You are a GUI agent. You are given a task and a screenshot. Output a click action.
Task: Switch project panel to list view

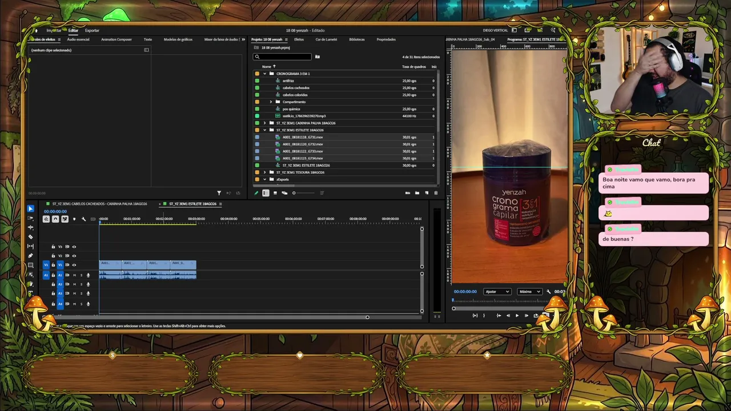point(266,193)
